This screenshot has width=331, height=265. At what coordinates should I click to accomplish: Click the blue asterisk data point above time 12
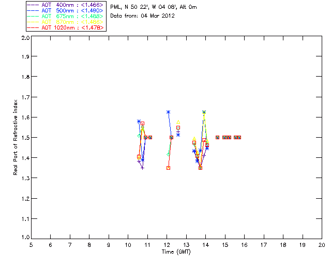pyautogui.click(x=168, y=112)
